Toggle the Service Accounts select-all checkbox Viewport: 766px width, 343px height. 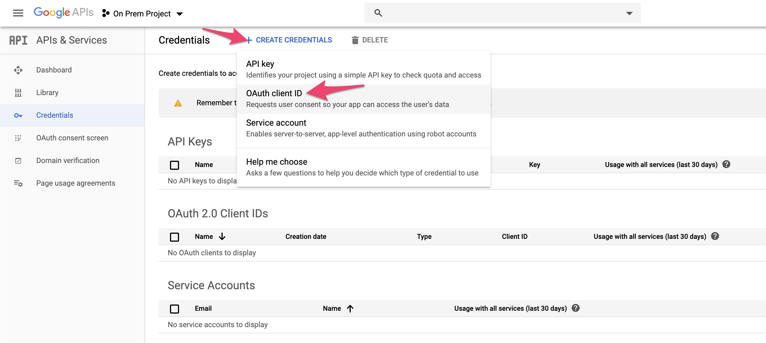coord(175,309)
